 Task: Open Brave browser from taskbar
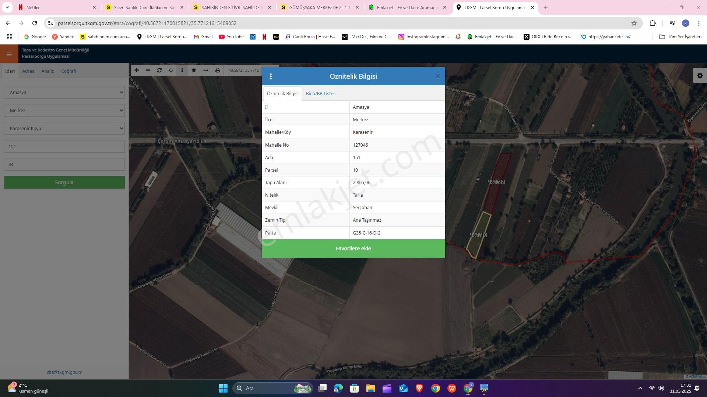(419, 388)
